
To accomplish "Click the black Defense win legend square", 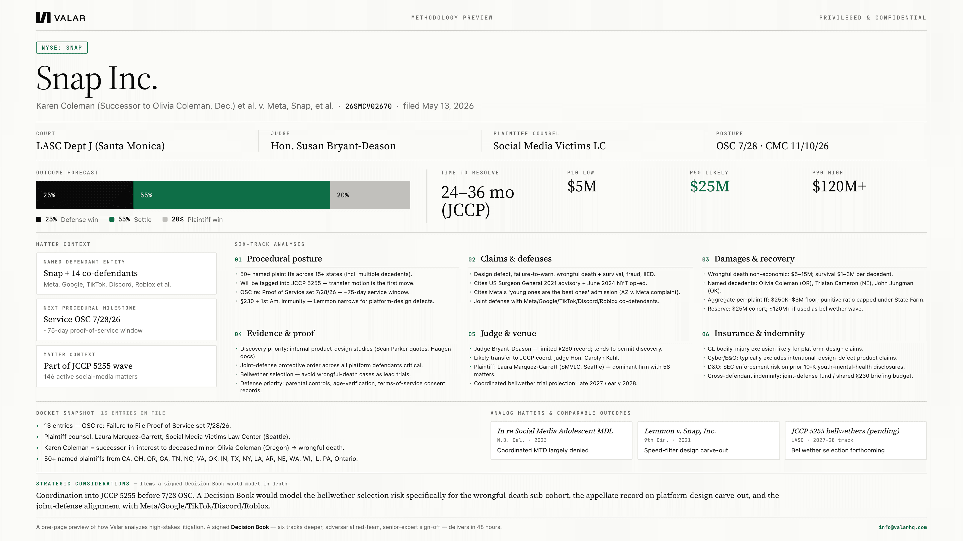I will pyautogui.click(x=39, y=220).
